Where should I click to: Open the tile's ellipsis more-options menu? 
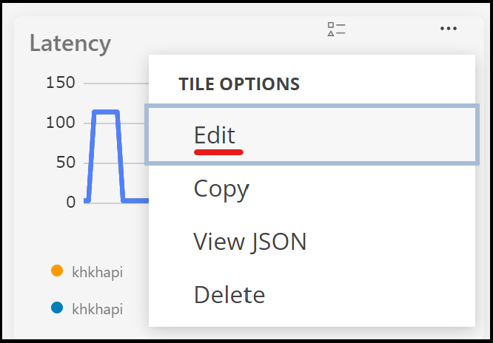click(x=449, y=29)
